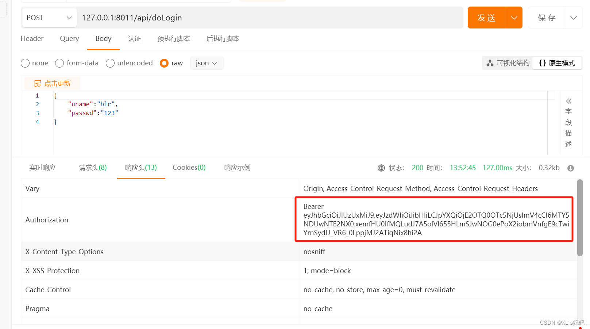Expand the save options chevron
The image size is (590, 329).
(574, 18)
